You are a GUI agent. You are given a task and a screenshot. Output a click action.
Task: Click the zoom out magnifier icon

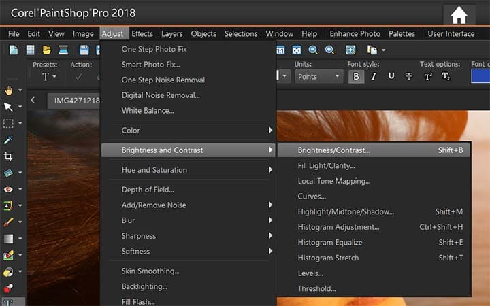[313, 50]
